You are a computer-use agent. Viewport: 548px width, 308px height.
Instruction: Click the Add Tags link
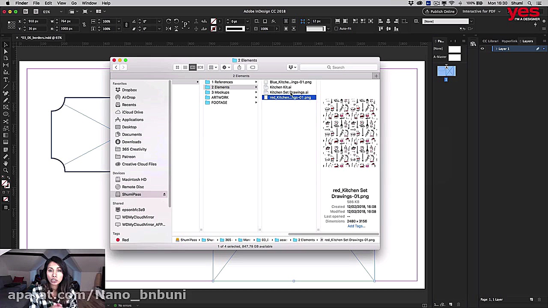click(x=356, y=226)
